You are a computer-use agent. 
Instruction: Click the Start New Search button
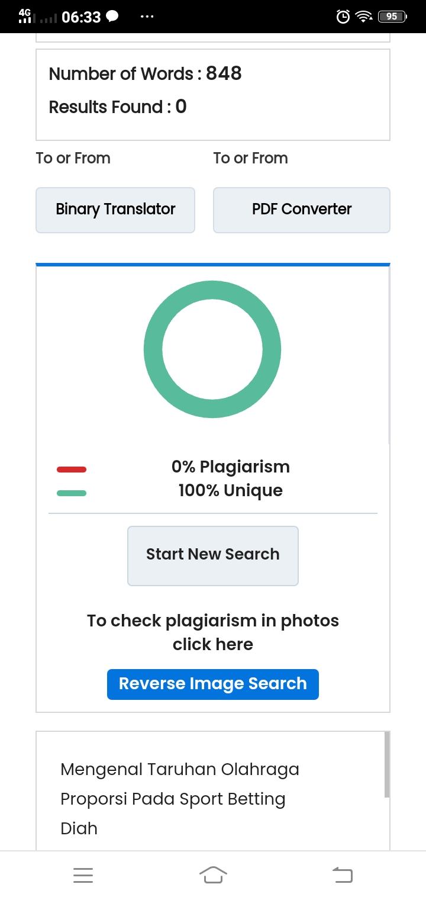[213, 555]
